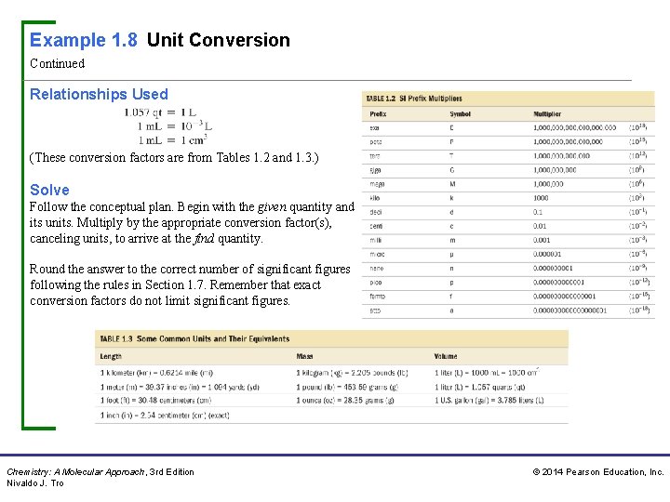The image size is (670, 502).
Task: Click the 'mega' prefix cell
Action: click(x=377, y=184)
